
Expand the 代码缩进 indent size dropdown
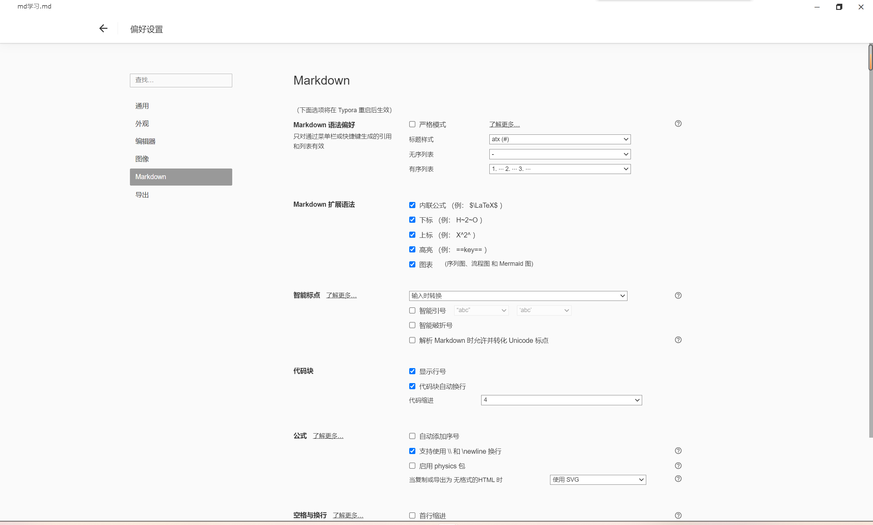click(x=561, y=400)
